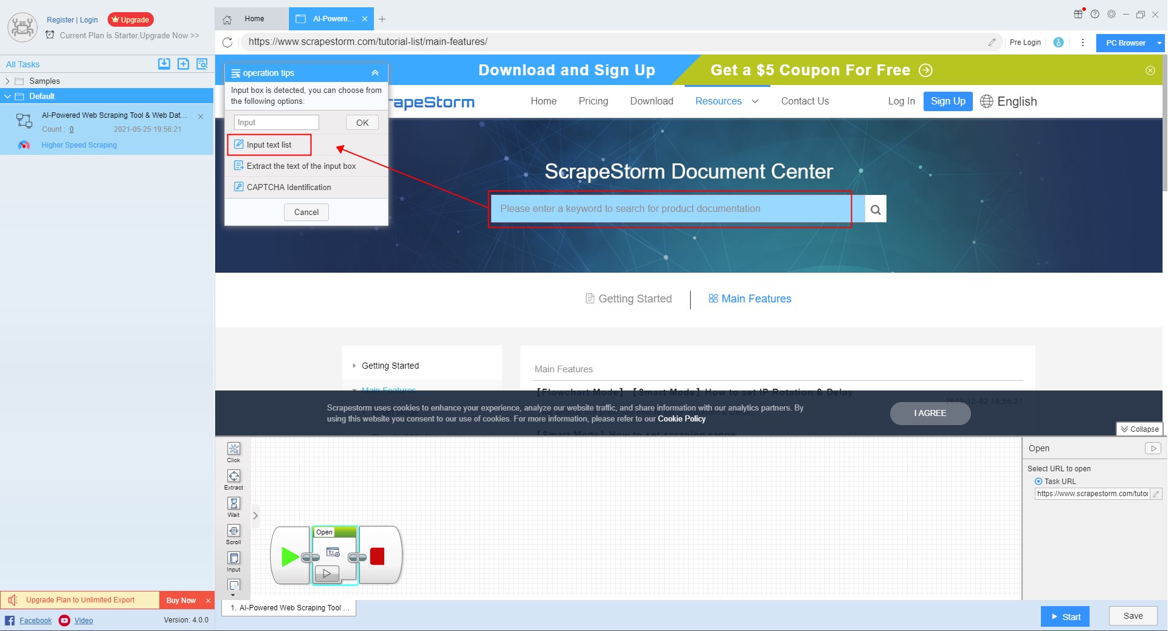The height and width of the screenshot is (631, 1168).
Task: Collapse the Default folder
Action: click(7, 96)
